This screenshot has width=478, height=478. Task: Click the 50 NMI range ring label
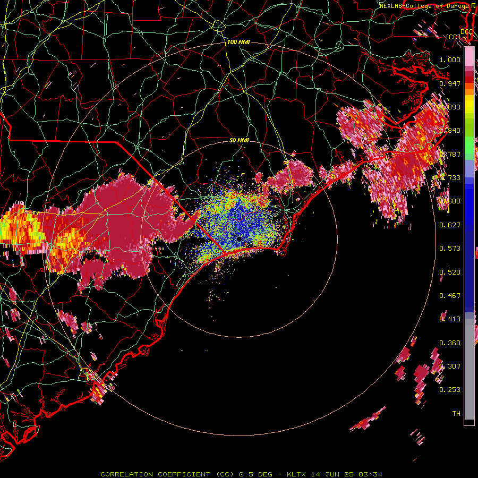tap(239, 140)
